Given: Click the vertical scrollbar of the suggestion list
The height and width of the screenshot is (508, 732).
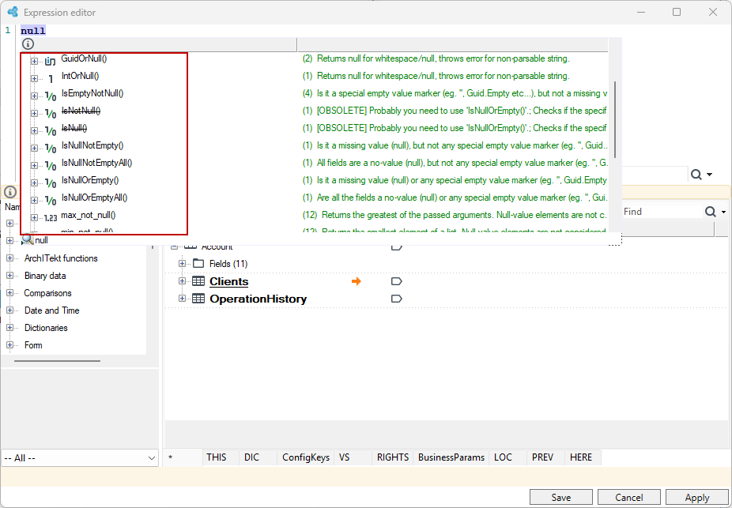Looking at the screenshot, I should coord(615,119).
